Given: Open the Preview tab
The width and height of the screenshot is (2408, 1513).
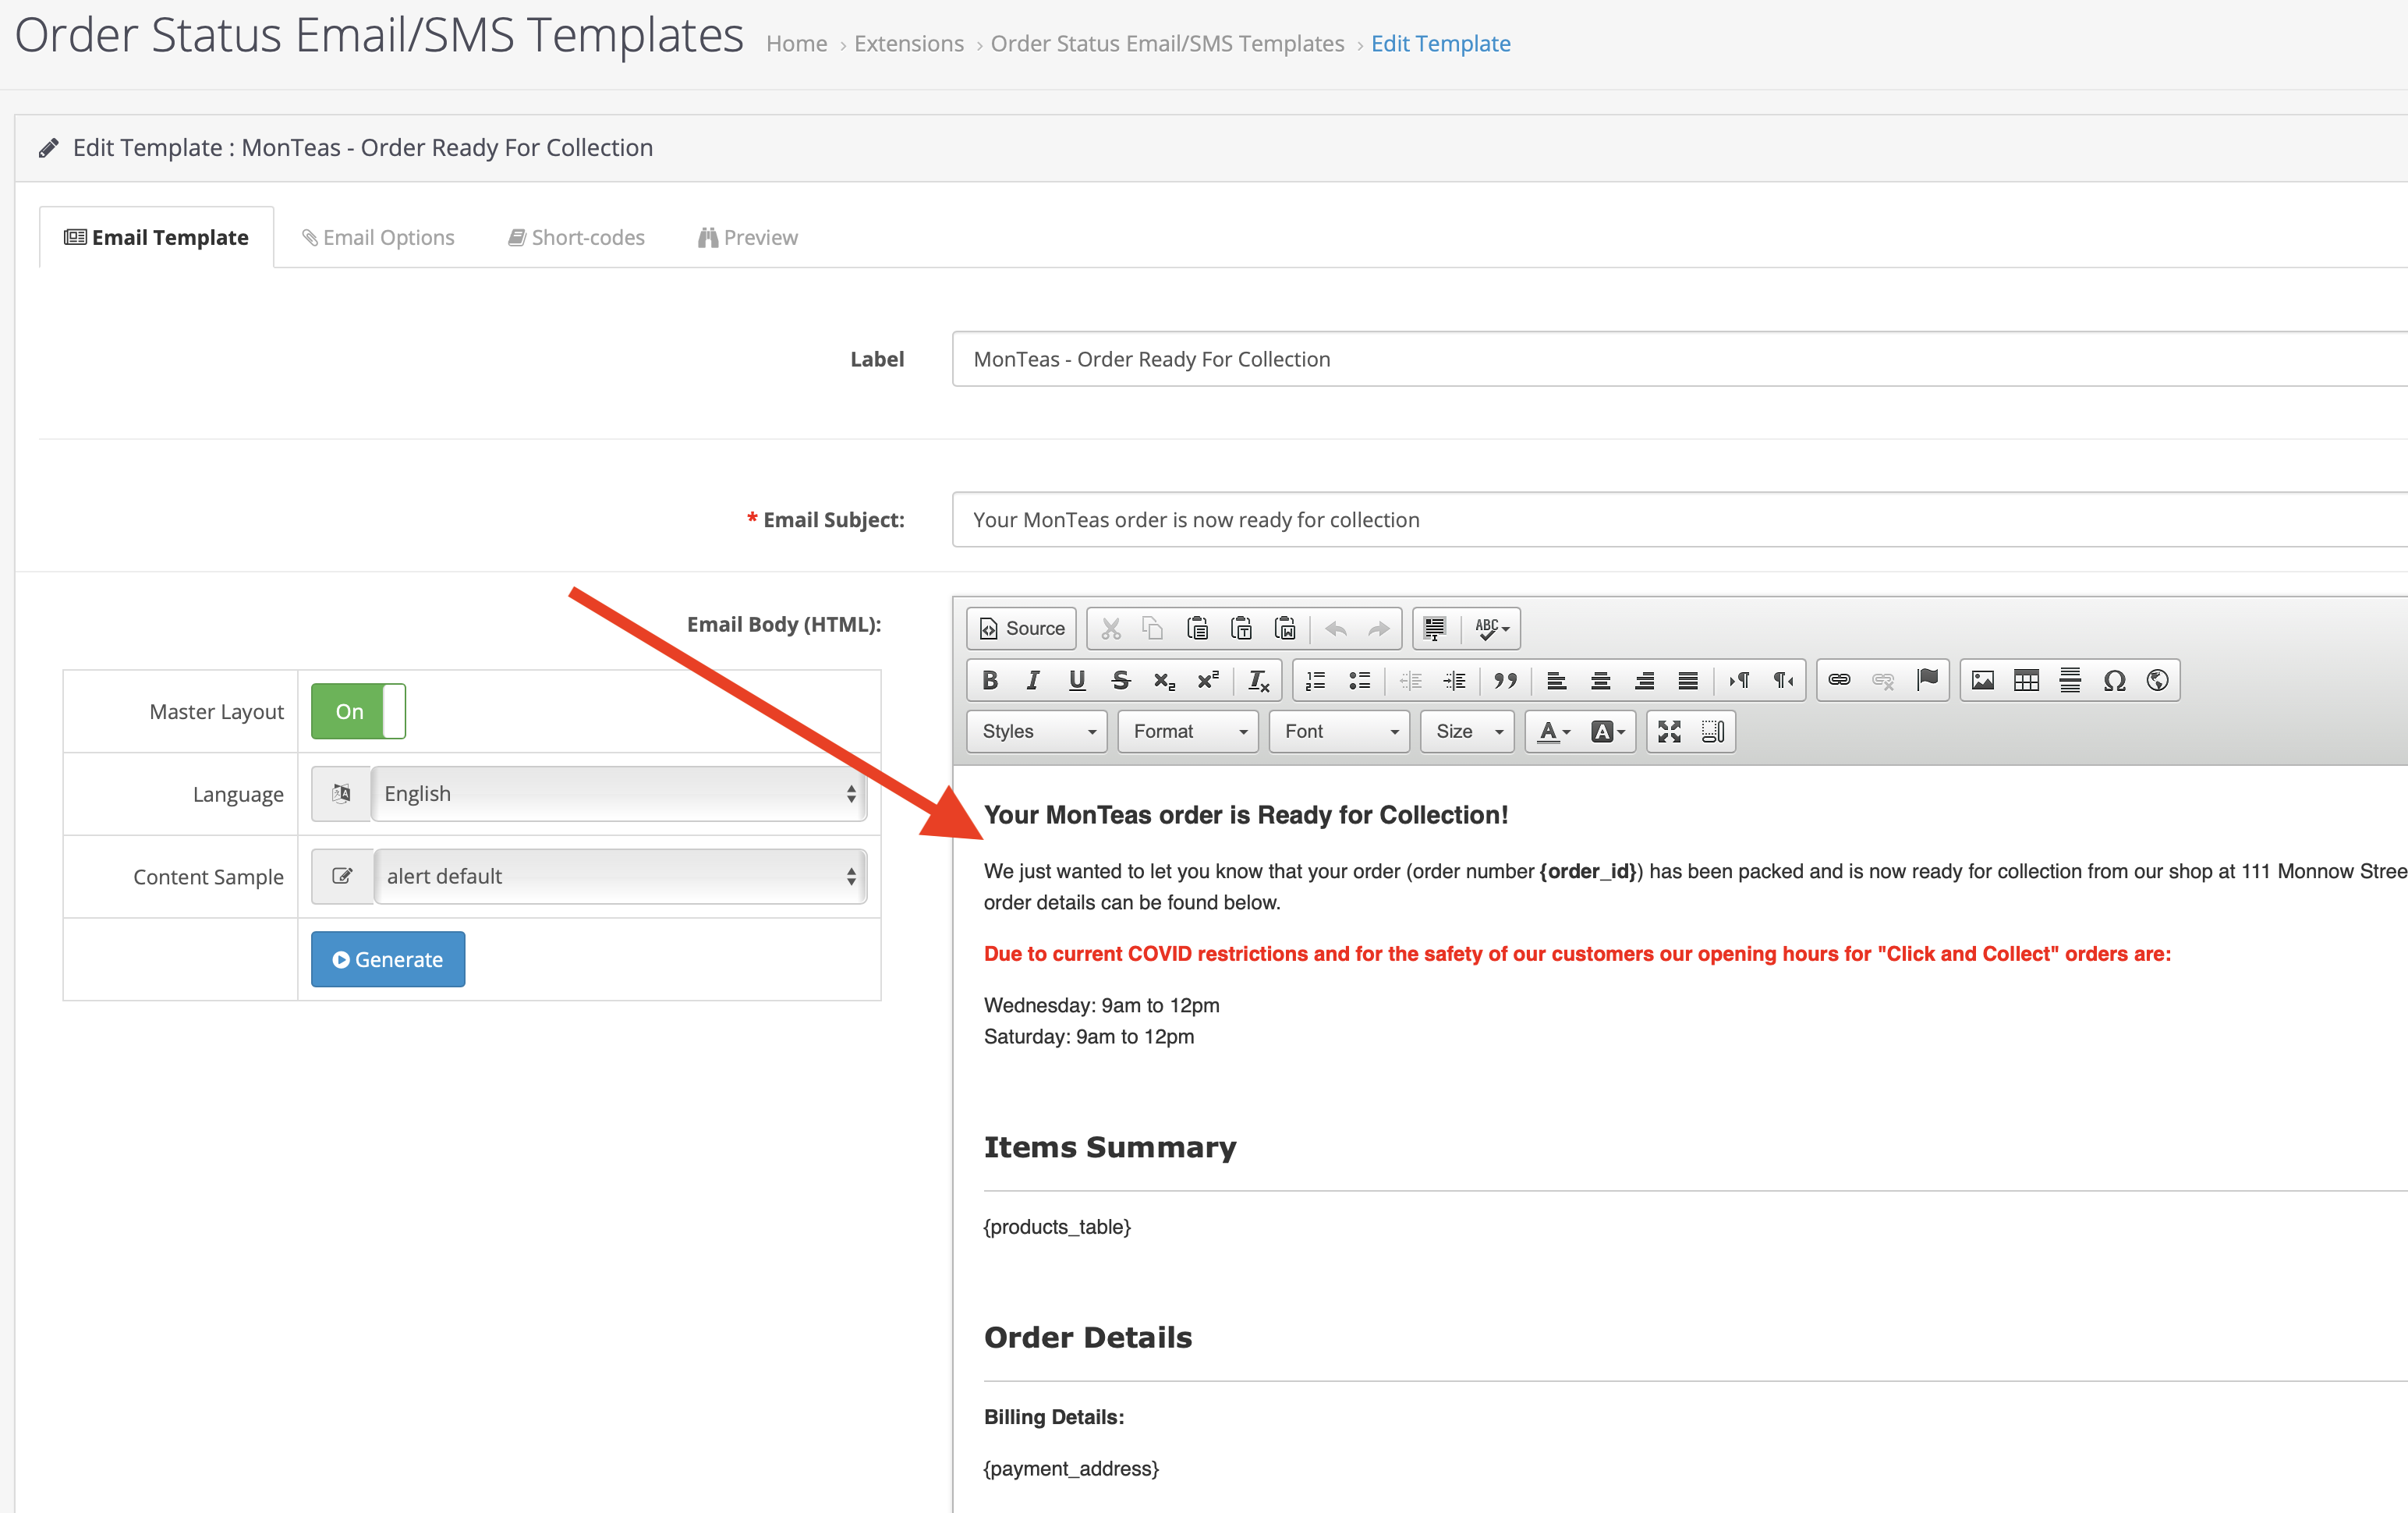Looking at the screenshot, I should (748, 238).
